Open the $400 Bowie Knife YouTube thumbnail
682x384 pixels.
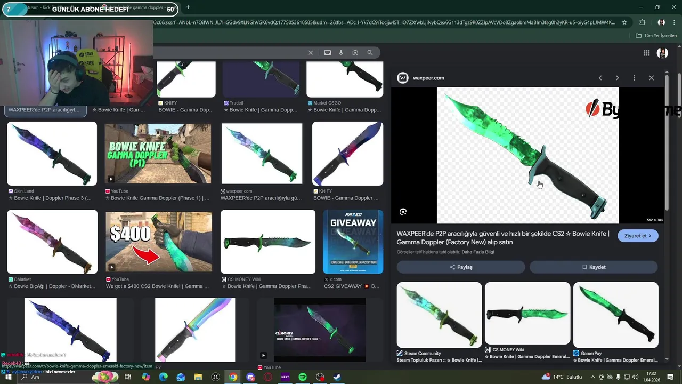point(159,242)
